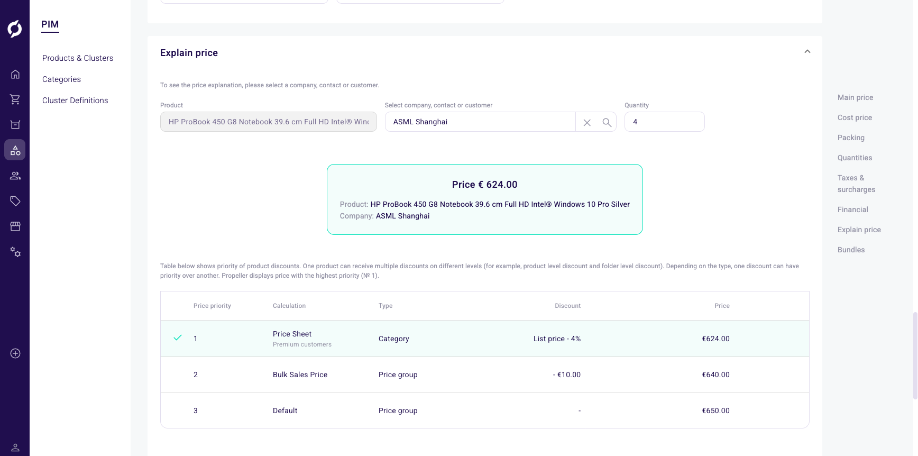This screenshot has height=456, width=918.
Task: Open Categories menu item
Action: (x=61, y=79)
